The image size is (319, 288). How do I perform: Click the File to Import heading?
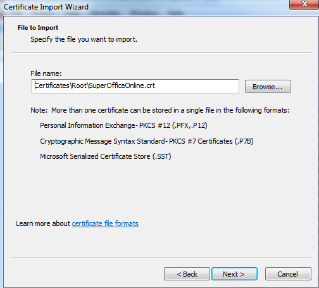click(x=38, y=28)
